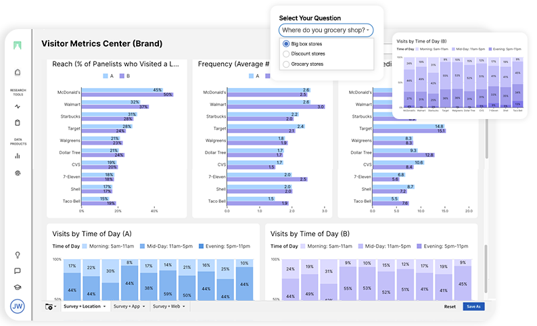Click the DATA PRODUCTS sidebar label
The width and height of the screenshot is (537, 326).
18,141
